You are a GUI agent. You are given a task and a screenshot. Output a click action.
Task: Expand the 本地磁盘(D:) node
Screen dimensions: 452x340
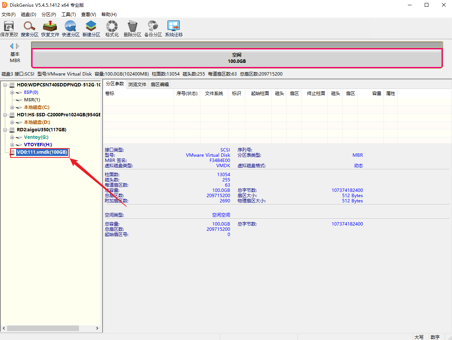[12, 122]
